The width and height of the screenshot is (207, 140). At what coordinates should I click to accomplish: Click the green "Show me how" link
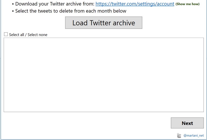188,4
